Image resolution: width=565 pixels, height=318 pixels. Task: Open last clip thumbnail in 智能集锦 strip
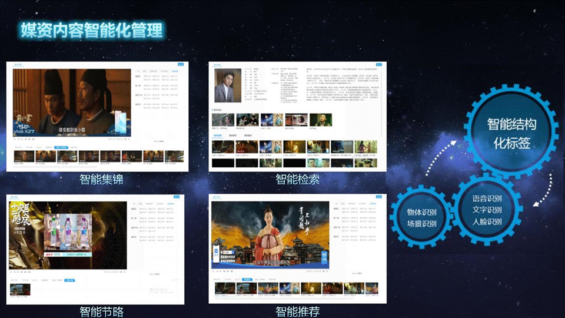click(x=174, y=157)
